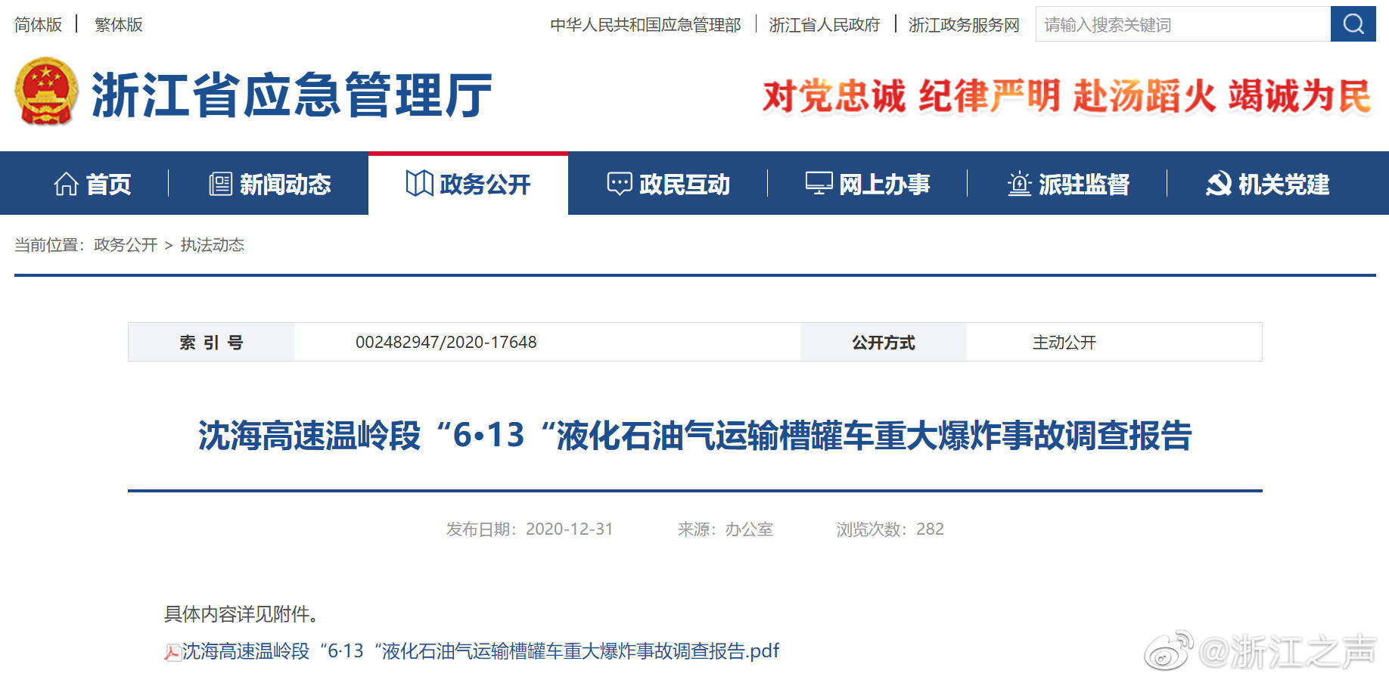Click the chat bubble icon beside 政民互动
The image size is (1389, 686).
click(619, 184)
